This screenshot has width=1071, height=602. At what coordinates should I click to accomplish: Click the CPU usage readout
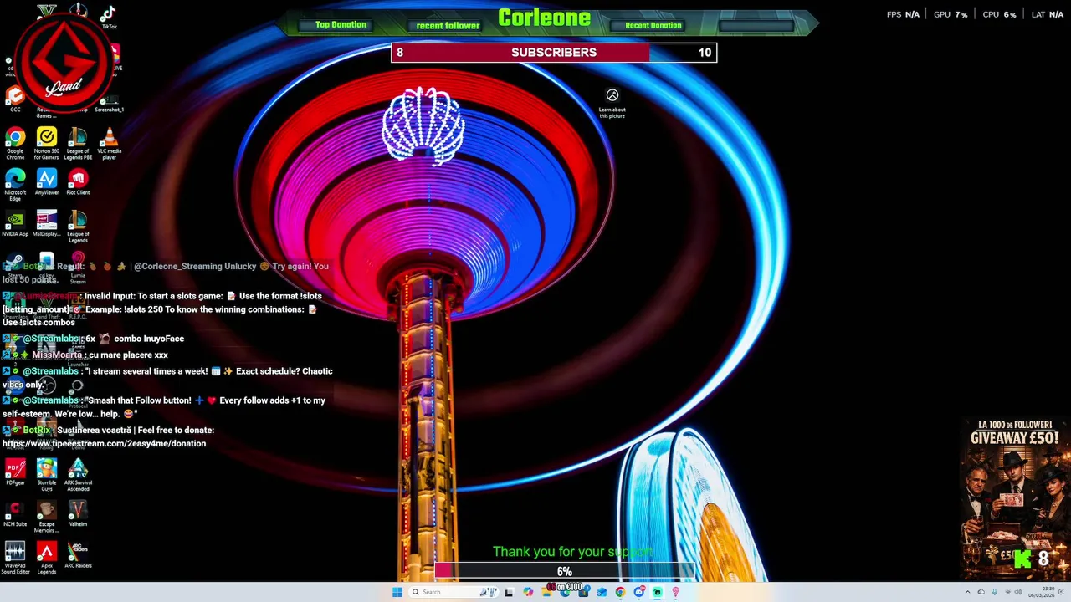coord(999,14)
